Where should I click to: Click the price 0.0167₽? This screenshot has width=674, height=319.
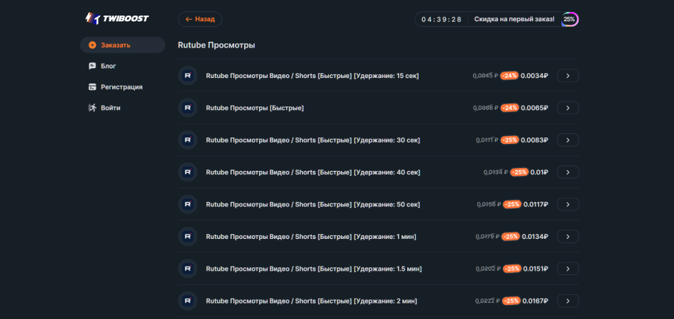coord(536,301)
